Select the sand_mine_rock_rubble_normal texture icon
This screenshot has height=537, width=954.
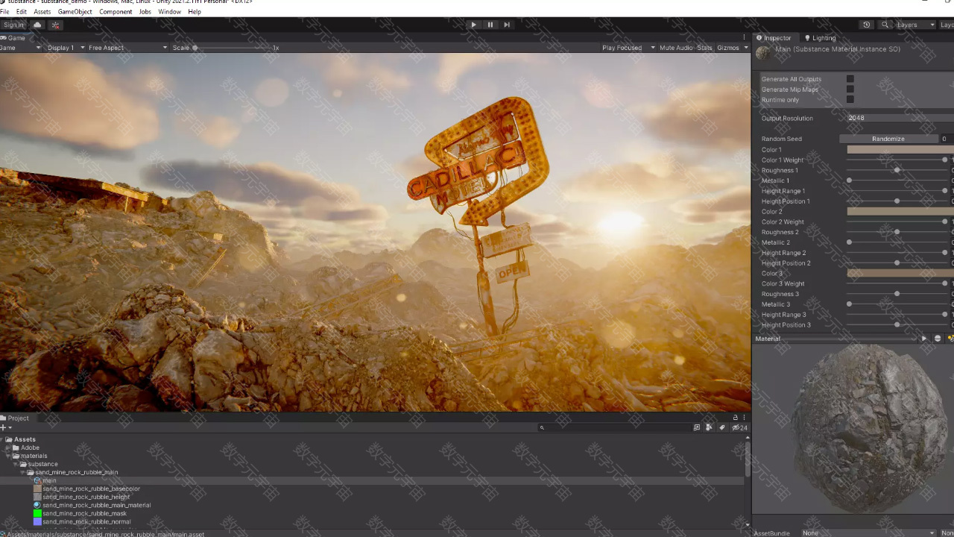[x=37, y=521]
